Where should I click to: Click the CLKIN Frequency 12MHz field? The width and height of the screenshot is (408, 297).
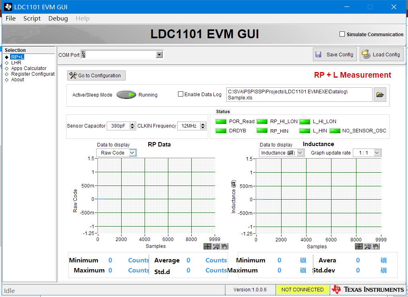point(189,126)
